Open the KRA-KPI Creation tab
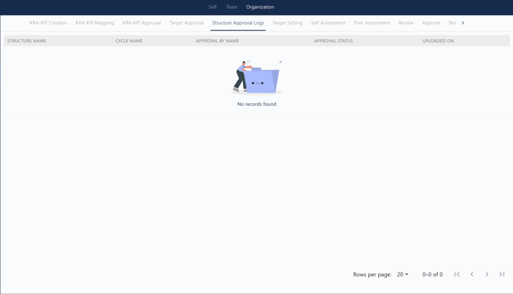This screenshot has width=513, height=294. pyautogui.click(x=49, y=23)
